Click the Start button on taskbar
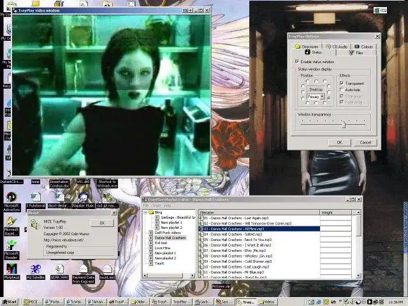The height and width of the screenshot is (306, 408). (x=10, y=302)
